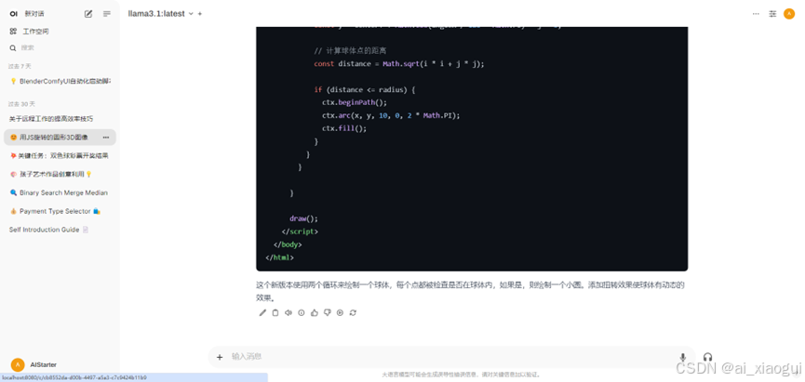The image size is (805, 382).
Task: Click the const distance code line
Action: [399, 63]
